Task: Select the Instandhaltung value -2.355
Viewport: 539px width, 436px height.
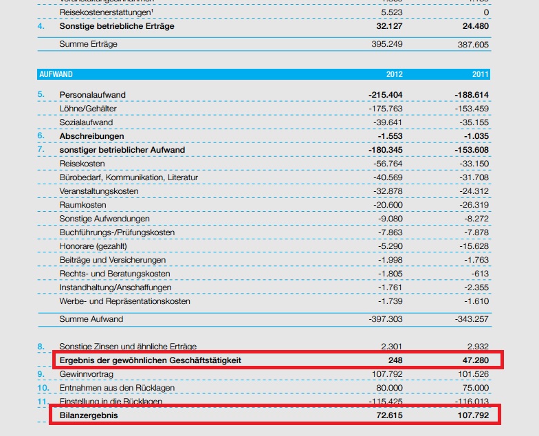Action: (x=476, y=287)
